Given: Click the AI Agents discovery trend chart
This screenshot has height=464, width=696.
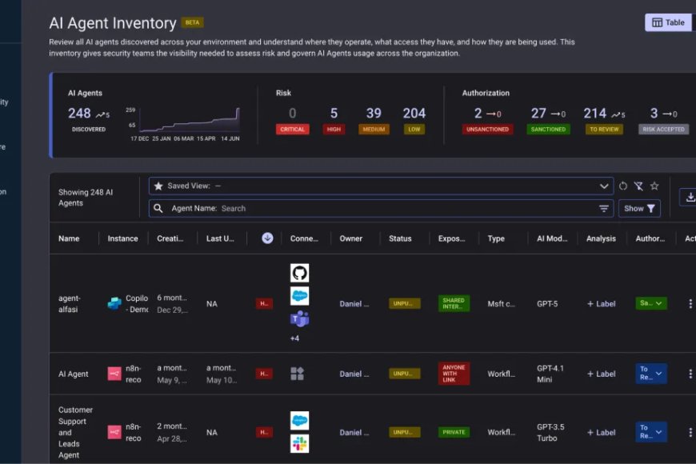Looking at the screenshot, I should 190,120.
